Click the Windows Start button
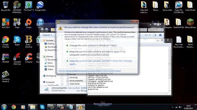 (4, 107)
